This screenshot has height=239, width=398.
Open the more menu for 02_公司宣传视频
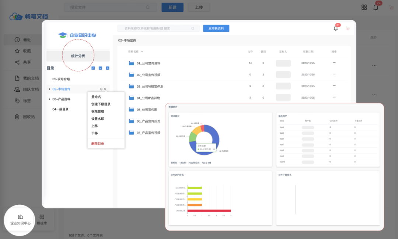click(335, 74)
